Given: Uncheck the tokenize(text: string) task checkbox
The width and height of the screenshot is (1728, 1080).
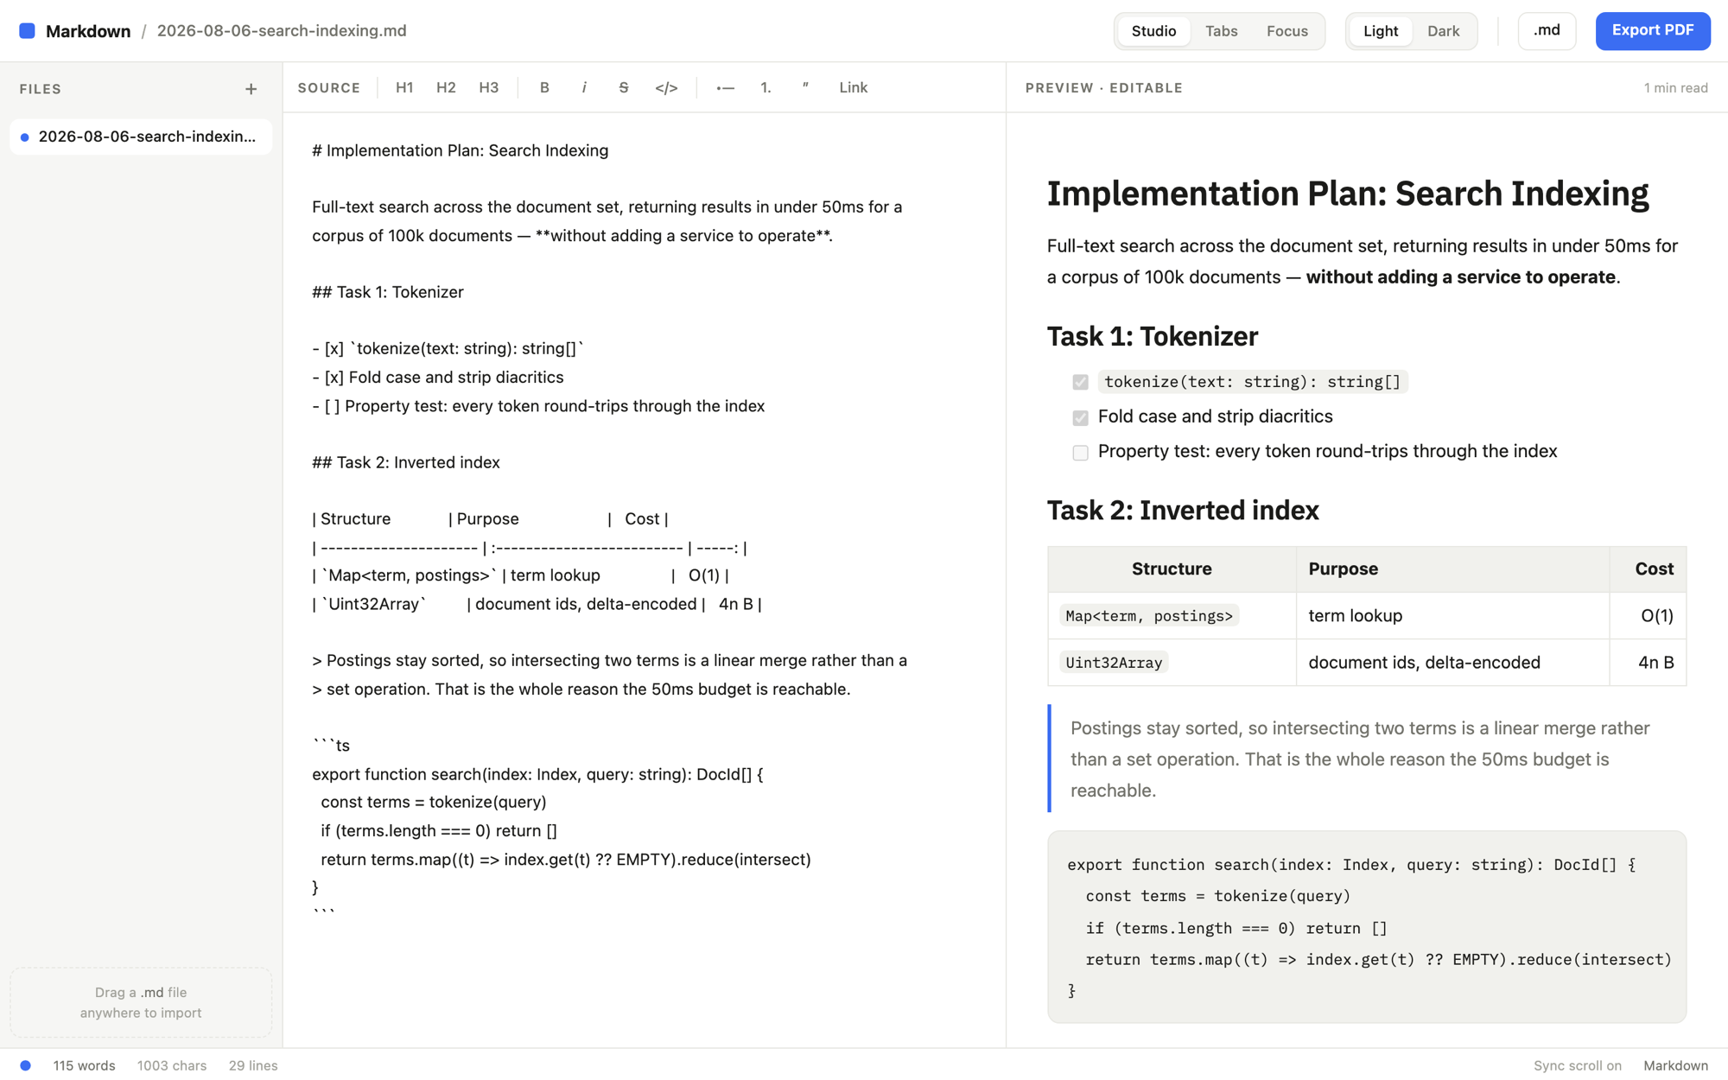Looking at the screenshot, I should point(1080,382).
